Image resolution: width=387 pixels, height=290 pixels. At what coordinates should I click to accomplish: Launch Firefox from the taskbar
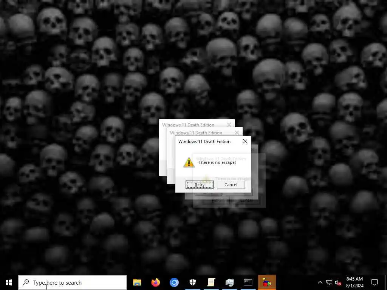coord(155,282)
